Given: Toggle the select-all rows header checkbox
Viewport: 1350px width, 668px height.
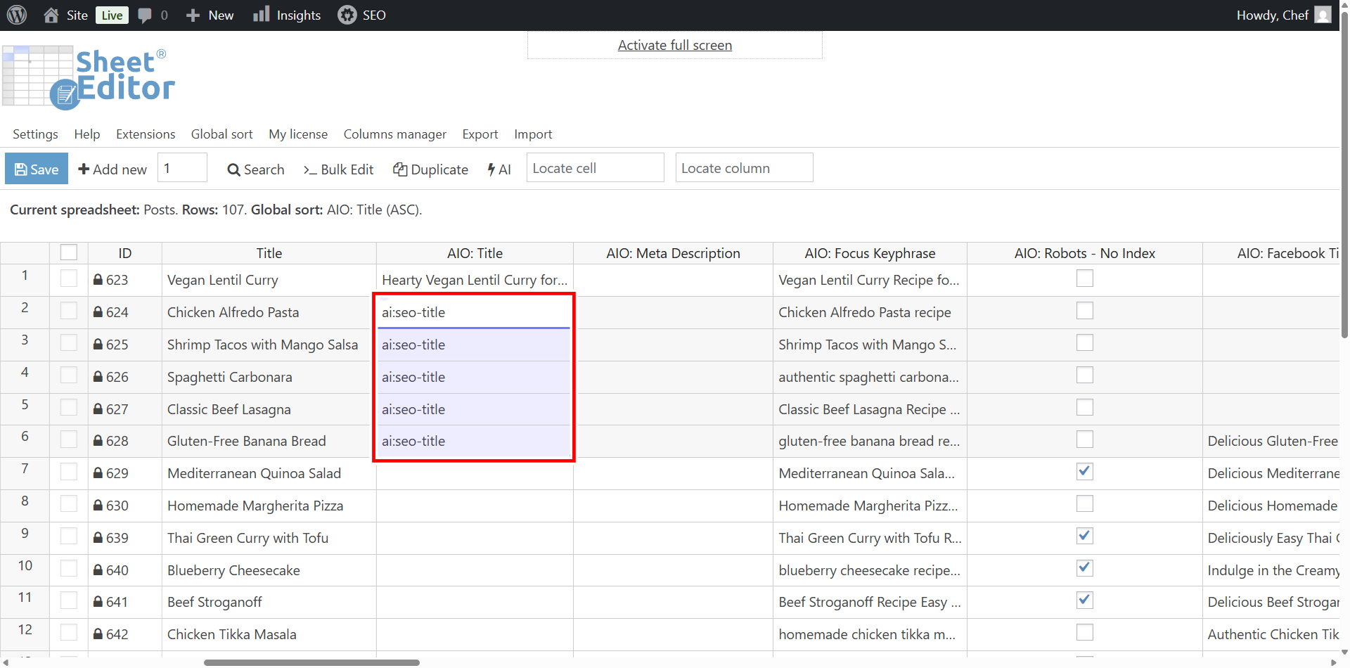Looking at the screenshot, I should coord(69,252).
